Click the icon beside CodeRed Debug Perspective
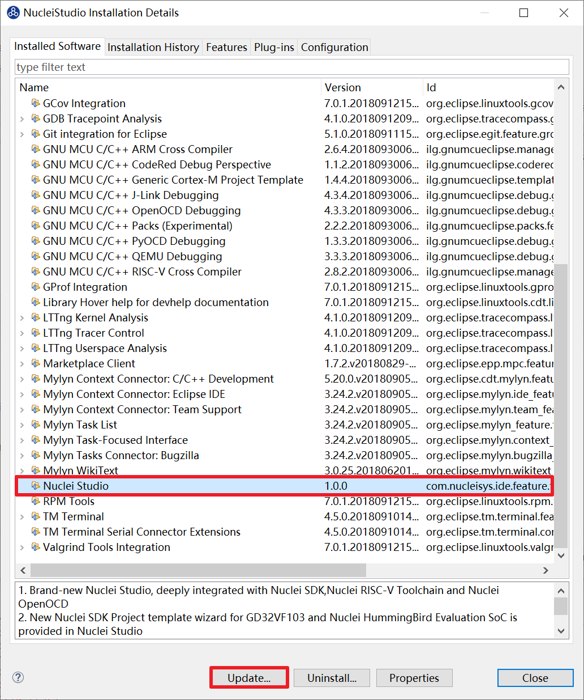Image resolution: width=584 pixels, height=700 pixels. 36,164
